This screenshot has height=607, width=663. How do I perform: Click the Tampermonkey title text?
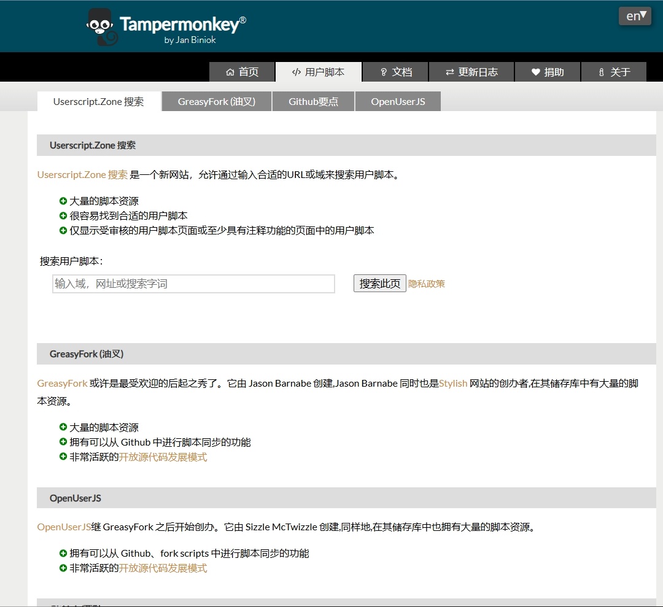[x=183, y=25]
